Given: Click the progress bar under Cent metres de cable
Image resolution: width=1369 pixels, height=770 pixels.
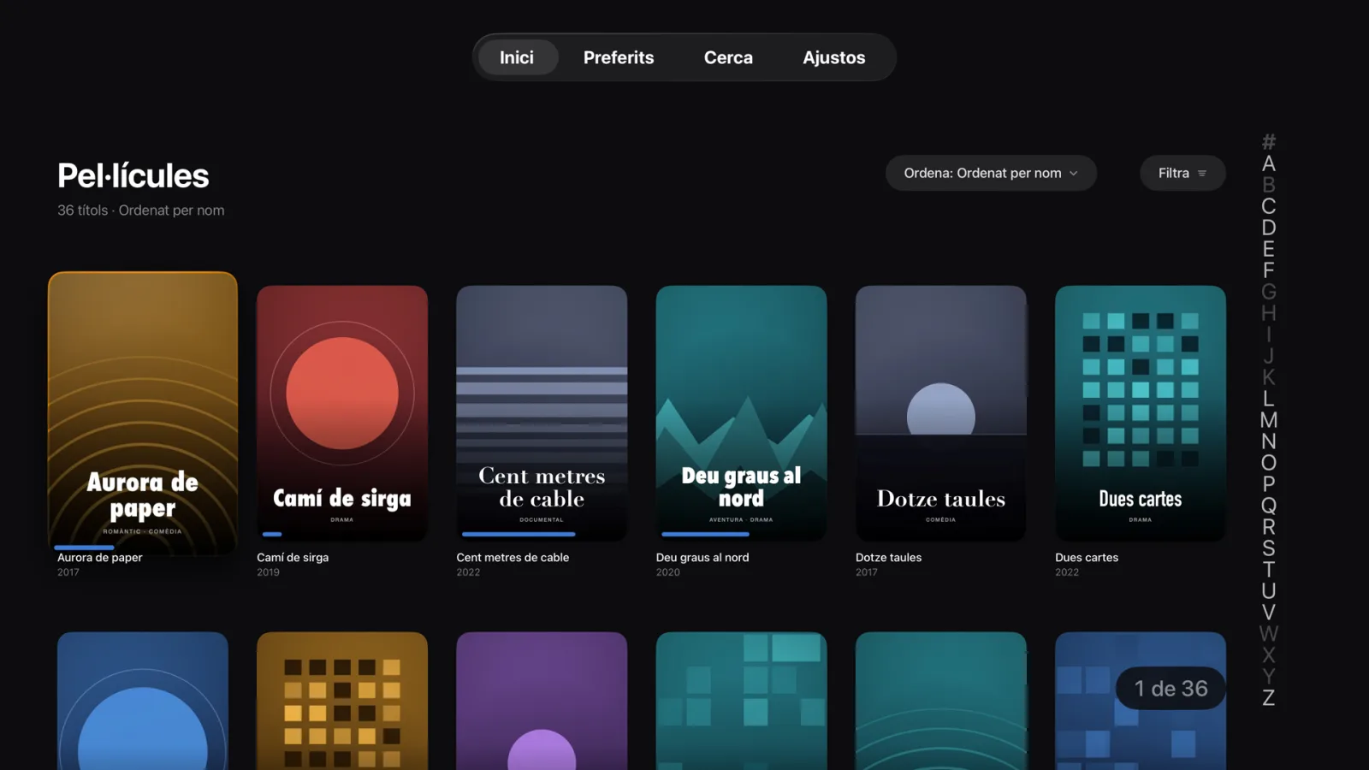Looking at the screenshot, I should point(519,534).
